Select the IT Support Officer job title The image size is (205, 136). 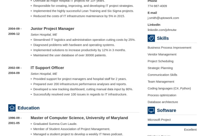click(x=47, y=68)
